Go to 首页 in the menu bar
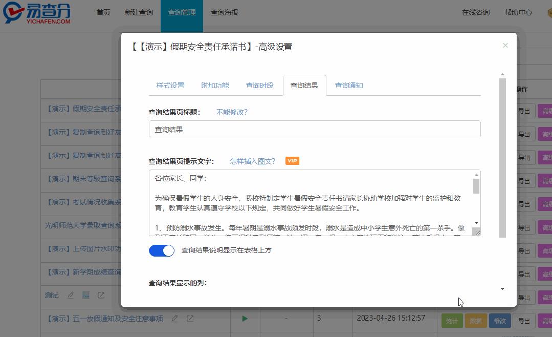The height and width of the screenshot is (337, 552). coord(103,12)
